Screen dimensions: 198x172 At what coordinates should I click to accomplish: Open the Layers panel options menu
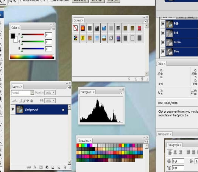point(69,88)
